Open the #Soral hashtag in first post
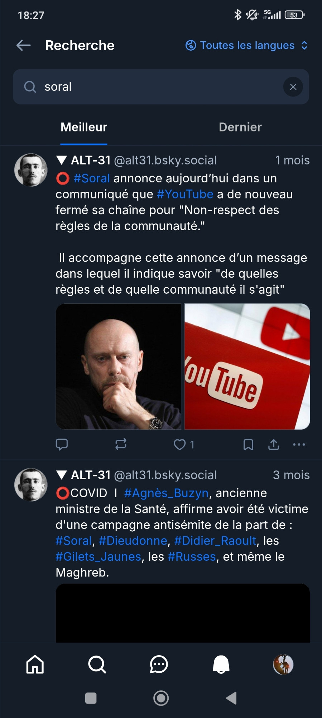The image size is (322, 718). click(92, 178)
